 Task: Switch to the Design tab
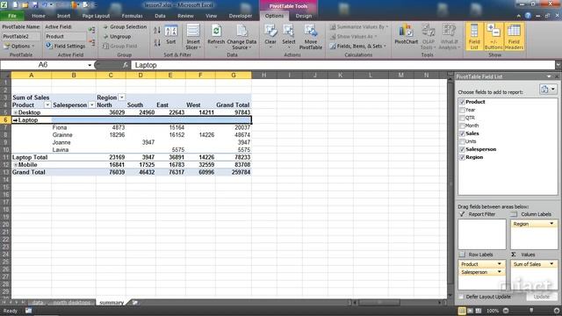click(x=304, y=16)
